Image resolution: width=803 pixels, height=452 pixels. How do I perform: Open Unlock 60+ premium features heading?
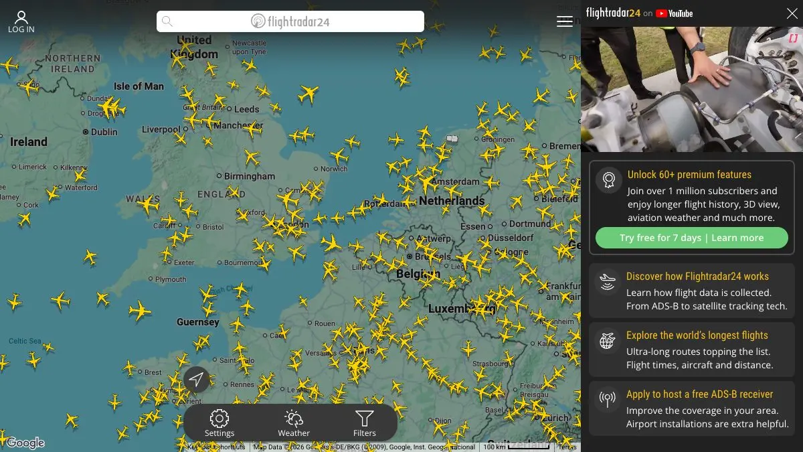coord(689,175)
